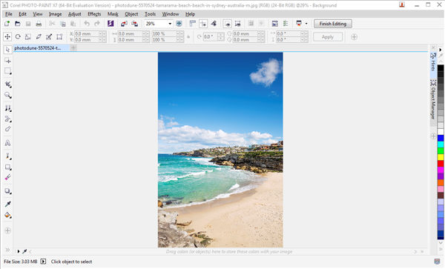The width and height of the screenshot is (445, 269).
Task: Select the pink Eraser tool
Action: 7,177
